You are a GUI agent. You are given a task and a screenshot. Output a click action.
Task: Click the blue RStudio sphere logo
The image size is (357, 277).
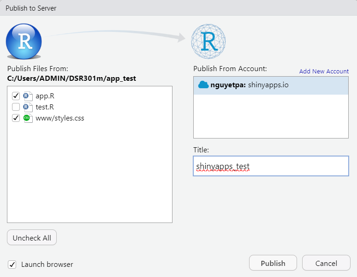tap(24, 41)
